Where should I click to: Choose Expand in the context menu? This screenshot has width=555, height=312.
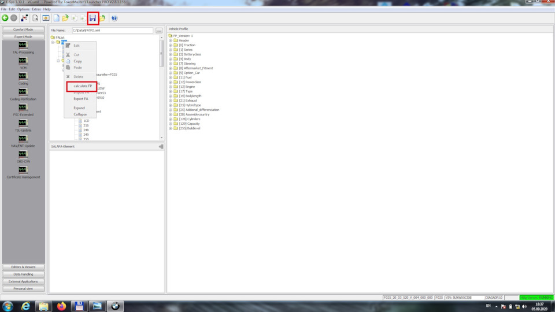click(79, 108)
